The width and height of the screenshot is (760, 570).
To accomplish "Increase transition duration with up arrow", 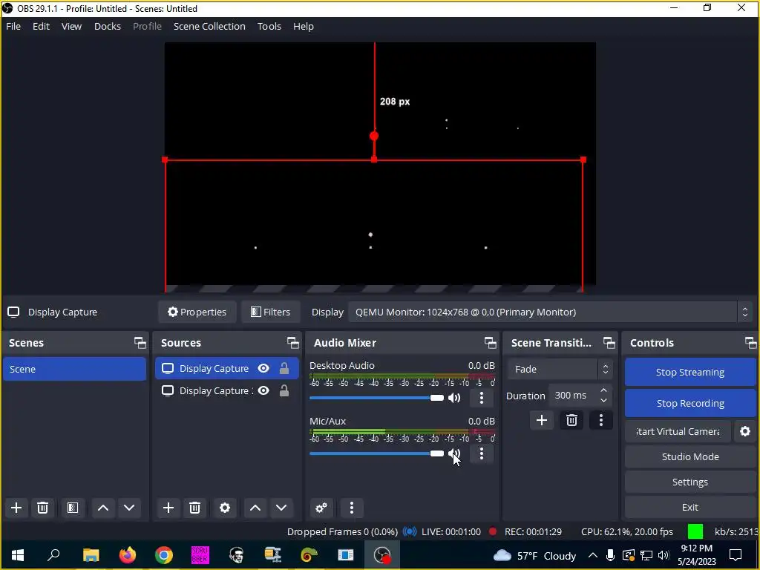I will pos(603,390).
